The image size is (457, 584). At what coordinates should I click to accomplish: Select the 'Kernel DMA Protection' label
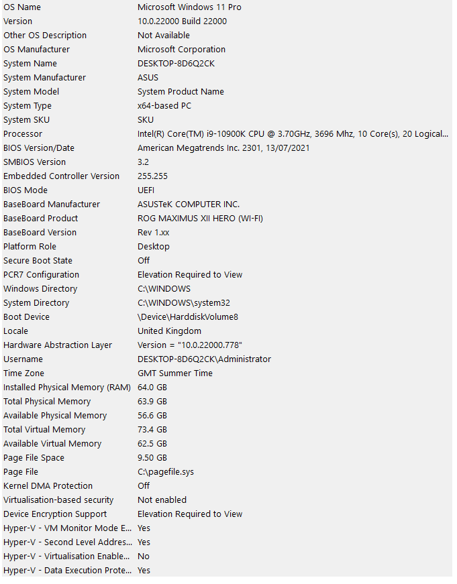coord(48,486)
